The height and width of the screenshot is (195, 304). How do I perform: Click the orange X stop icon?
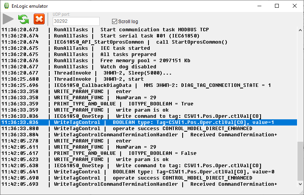[x=39, y=19]
